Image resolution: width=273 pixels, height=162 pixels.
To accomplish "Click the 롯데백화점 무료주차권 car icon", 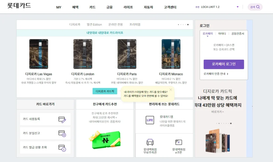I will pyautogui.click(x=150, y=142).
